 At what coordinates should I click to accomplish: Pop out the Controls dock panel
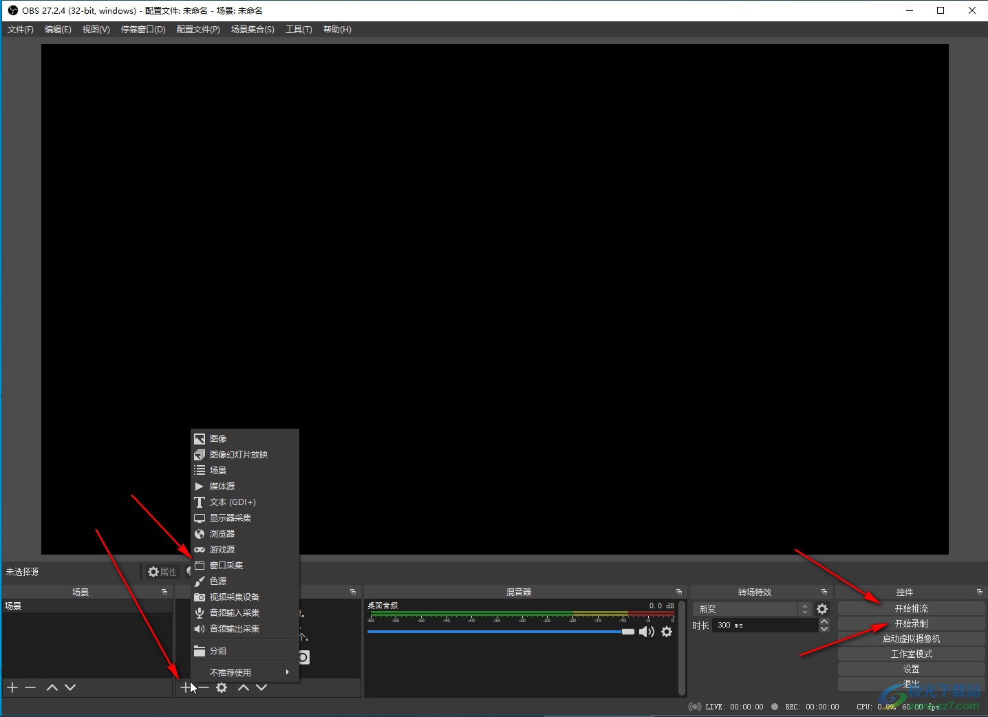(x=980, y=592)
